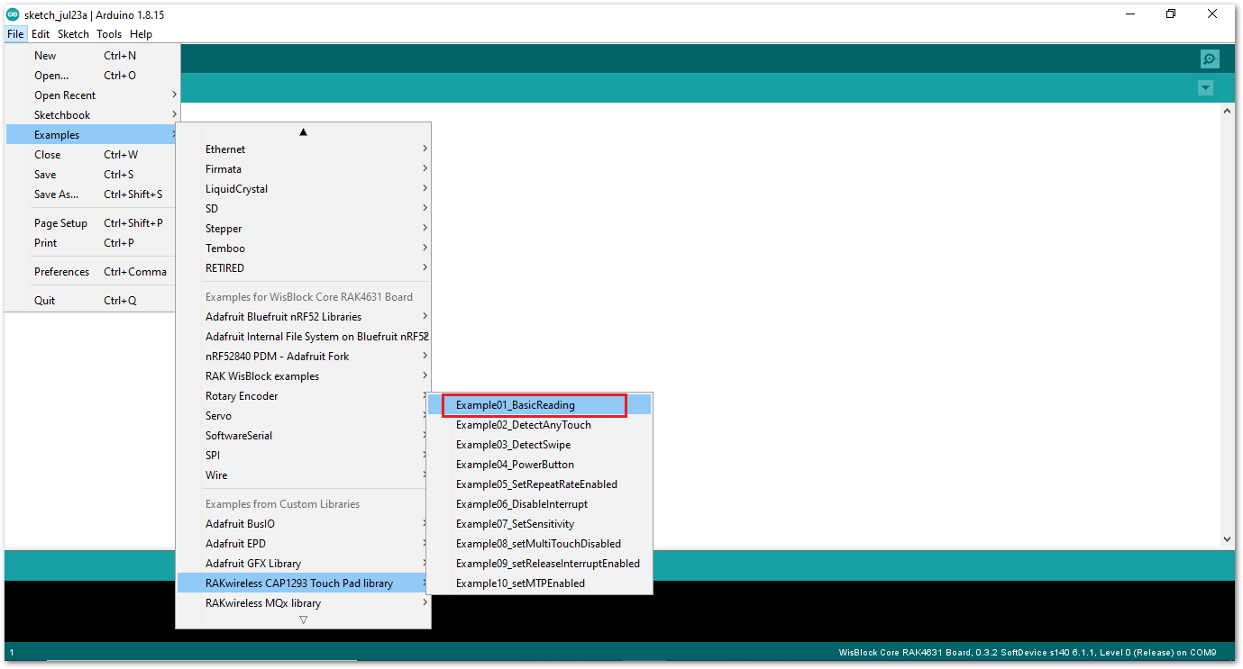Image resolution: width=1243 pixels, height=669 pixels.
Task: Select RAKwireless CAP1293 Touch Pad library
Action: pos(304,583)
